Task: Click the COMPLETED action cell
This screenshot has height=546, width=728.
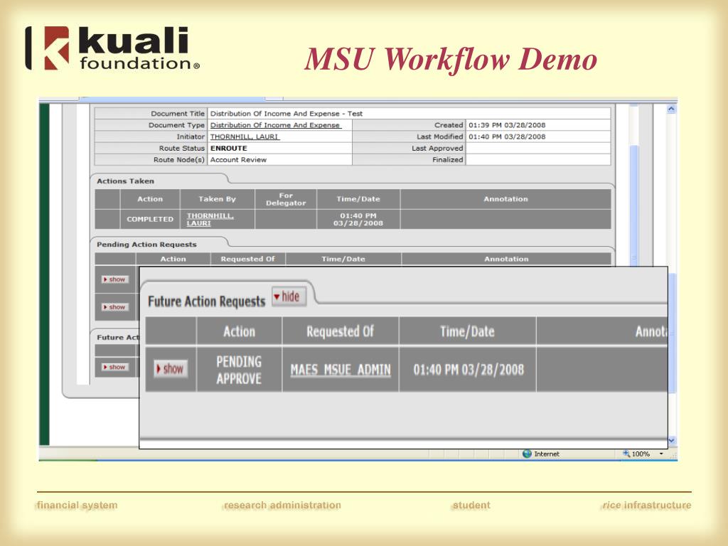Action: click(x=150, y=219)
